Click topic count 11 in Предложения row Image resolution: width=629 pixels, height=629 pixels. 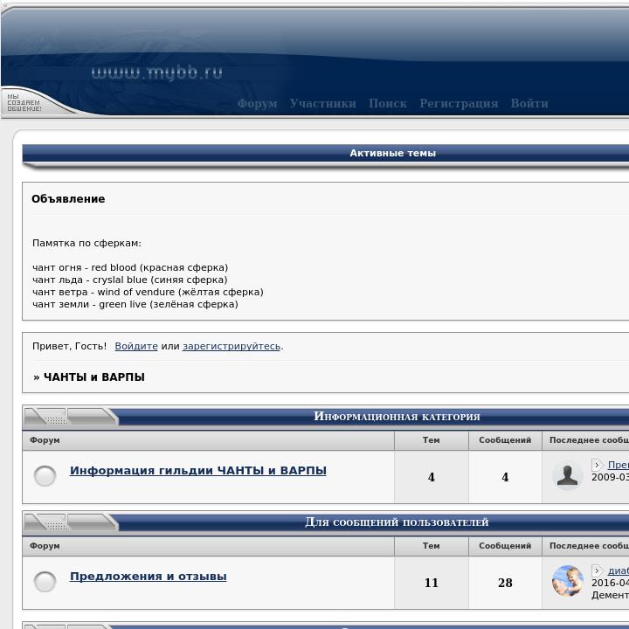[x=432, y=583]
